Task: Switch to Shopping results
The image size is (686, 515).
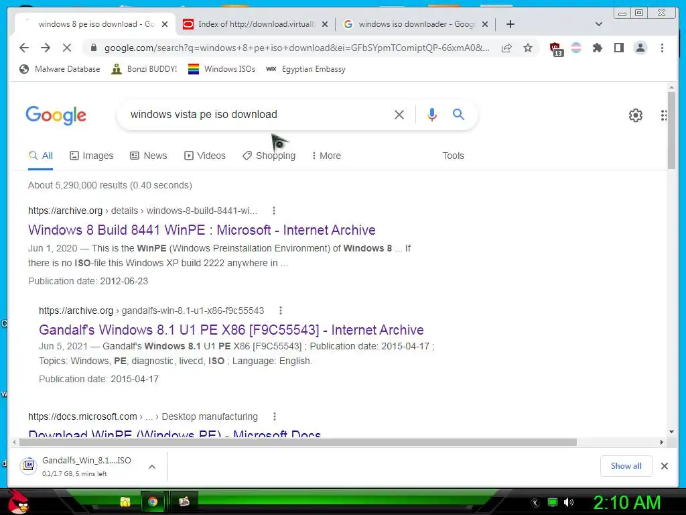Action: pyautogui.click(x=269, y=156)
